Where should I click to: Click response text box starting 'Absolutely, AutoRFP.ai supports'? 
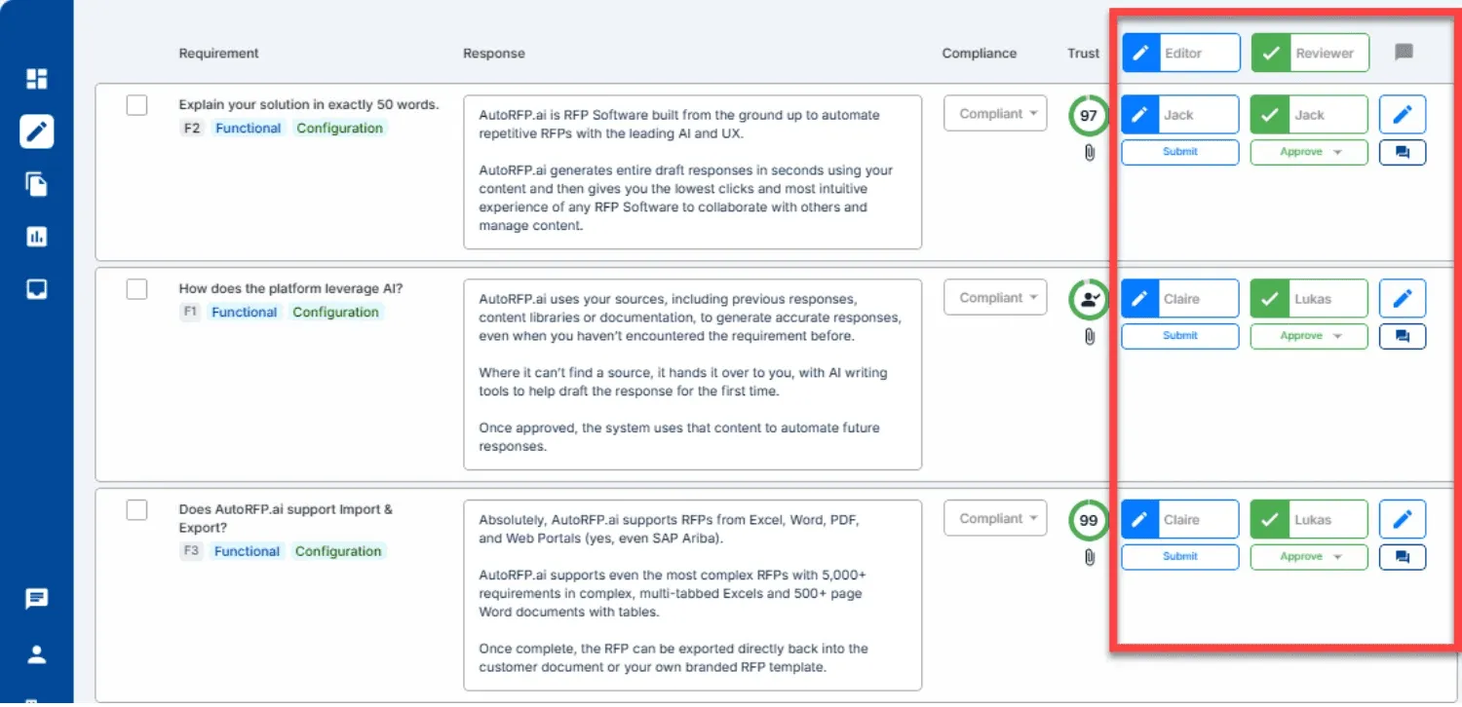[693, 595]
